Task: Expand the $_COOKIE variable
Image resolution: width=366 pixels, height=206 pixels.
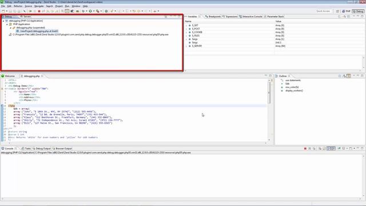Action: click(x=186, y=32)
